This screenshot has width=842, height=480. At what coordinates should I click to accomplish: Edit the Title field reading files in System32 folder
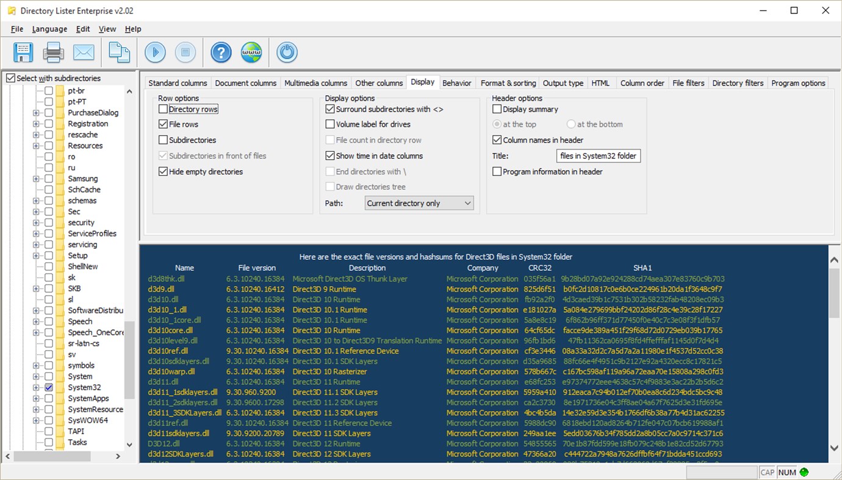tap(598, 156)
